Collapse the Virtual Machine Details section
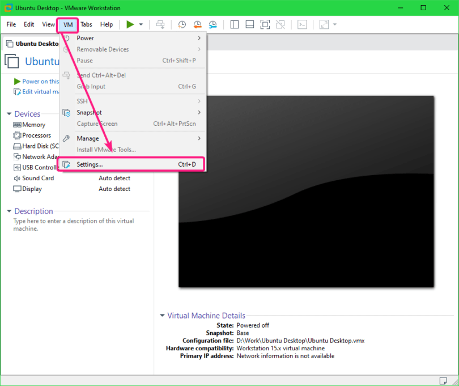 tap(162, 315)
